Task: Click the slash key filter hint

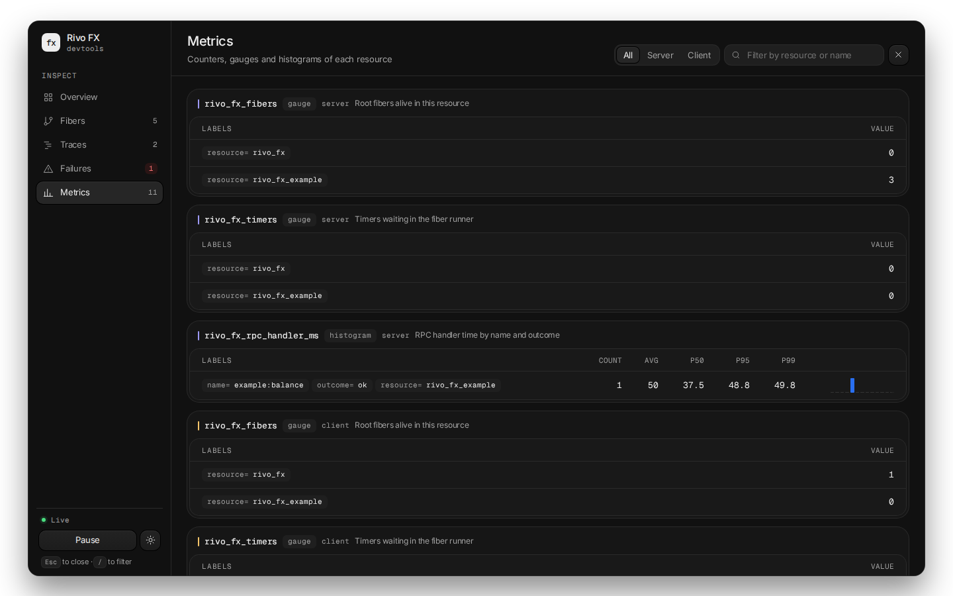Action: coord(100,562)
